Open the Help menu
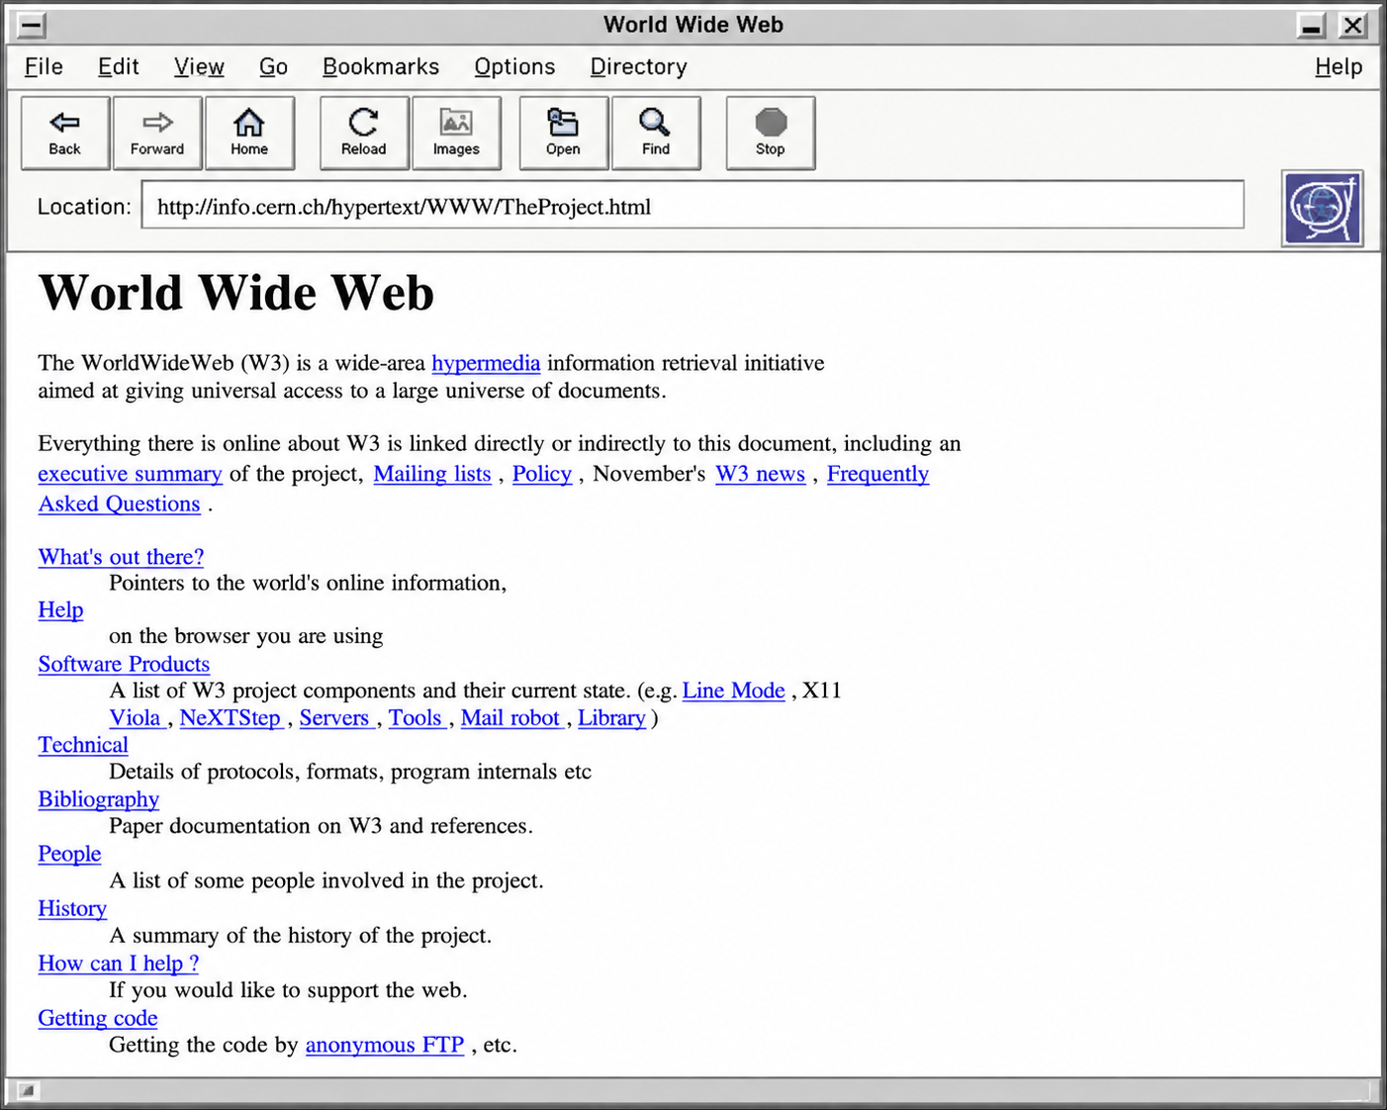 pyautogui.click(x=1339, y=66)
